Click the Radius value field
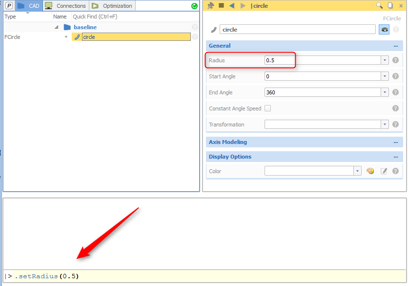This screenshot has width=408, height=286. pyautogui.click(x=323, y=60)
